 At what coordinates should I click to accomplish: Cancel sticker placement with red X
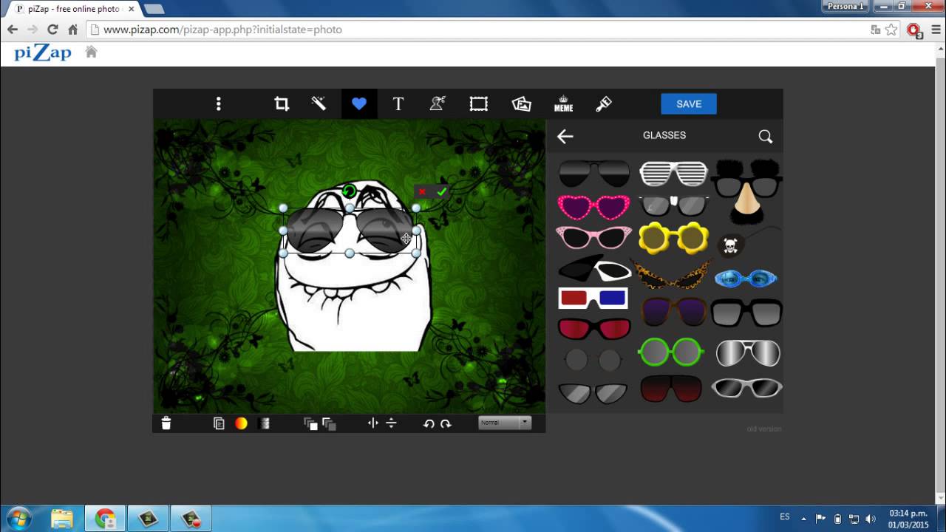click(x=422, y=191)
